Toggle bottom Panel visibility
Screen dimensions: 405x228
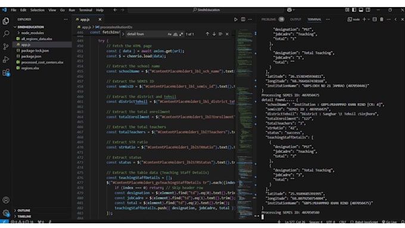pos(361,10)
